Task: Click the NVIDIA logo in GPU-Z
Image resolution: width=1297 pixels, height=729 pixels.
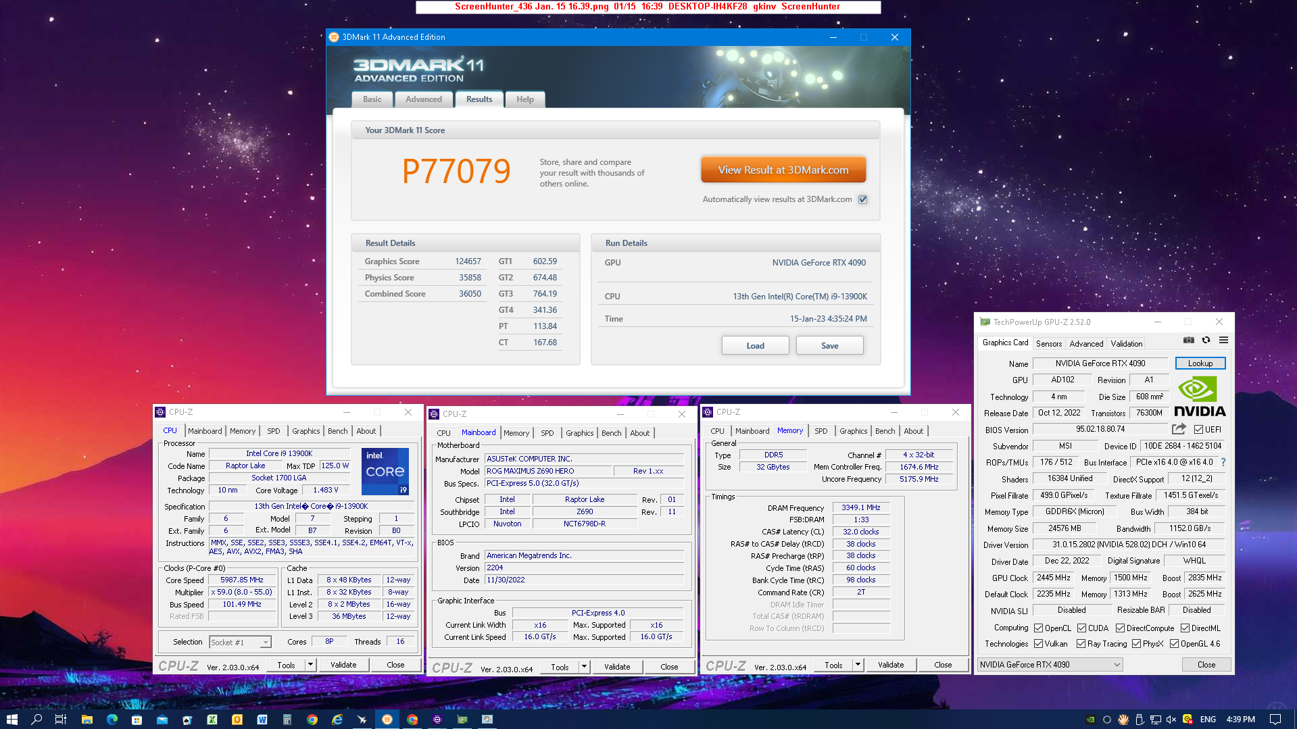Action: [x=1200, y=397]
